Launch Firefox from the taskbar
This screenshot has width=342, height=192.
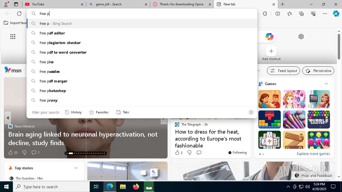[136, 187]
